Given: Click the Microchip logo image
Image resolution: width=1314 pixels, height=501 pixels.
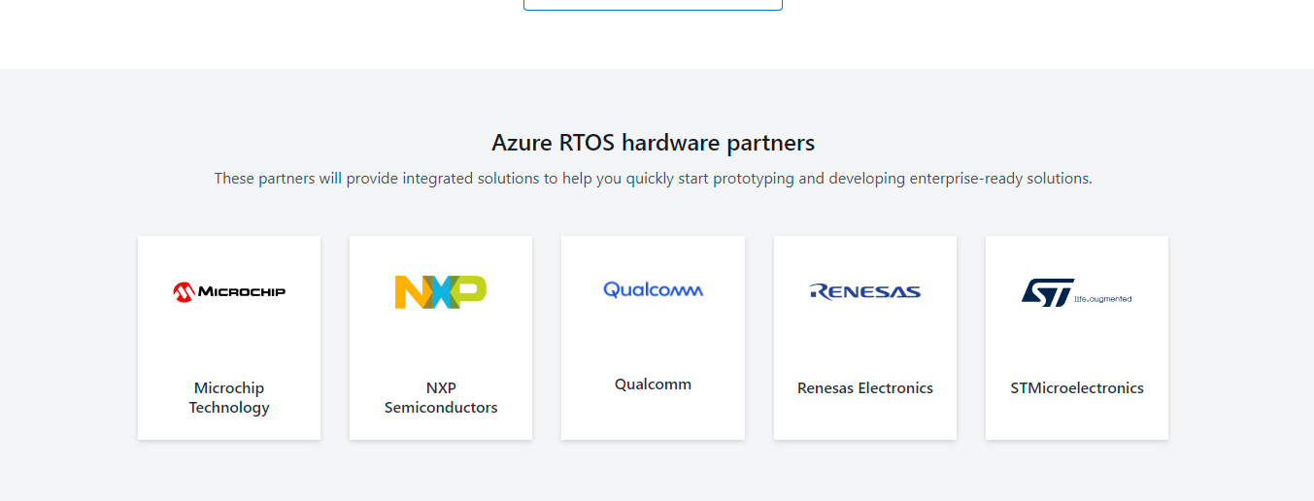Looking at the screenshot, I should [x=229, y=291].
